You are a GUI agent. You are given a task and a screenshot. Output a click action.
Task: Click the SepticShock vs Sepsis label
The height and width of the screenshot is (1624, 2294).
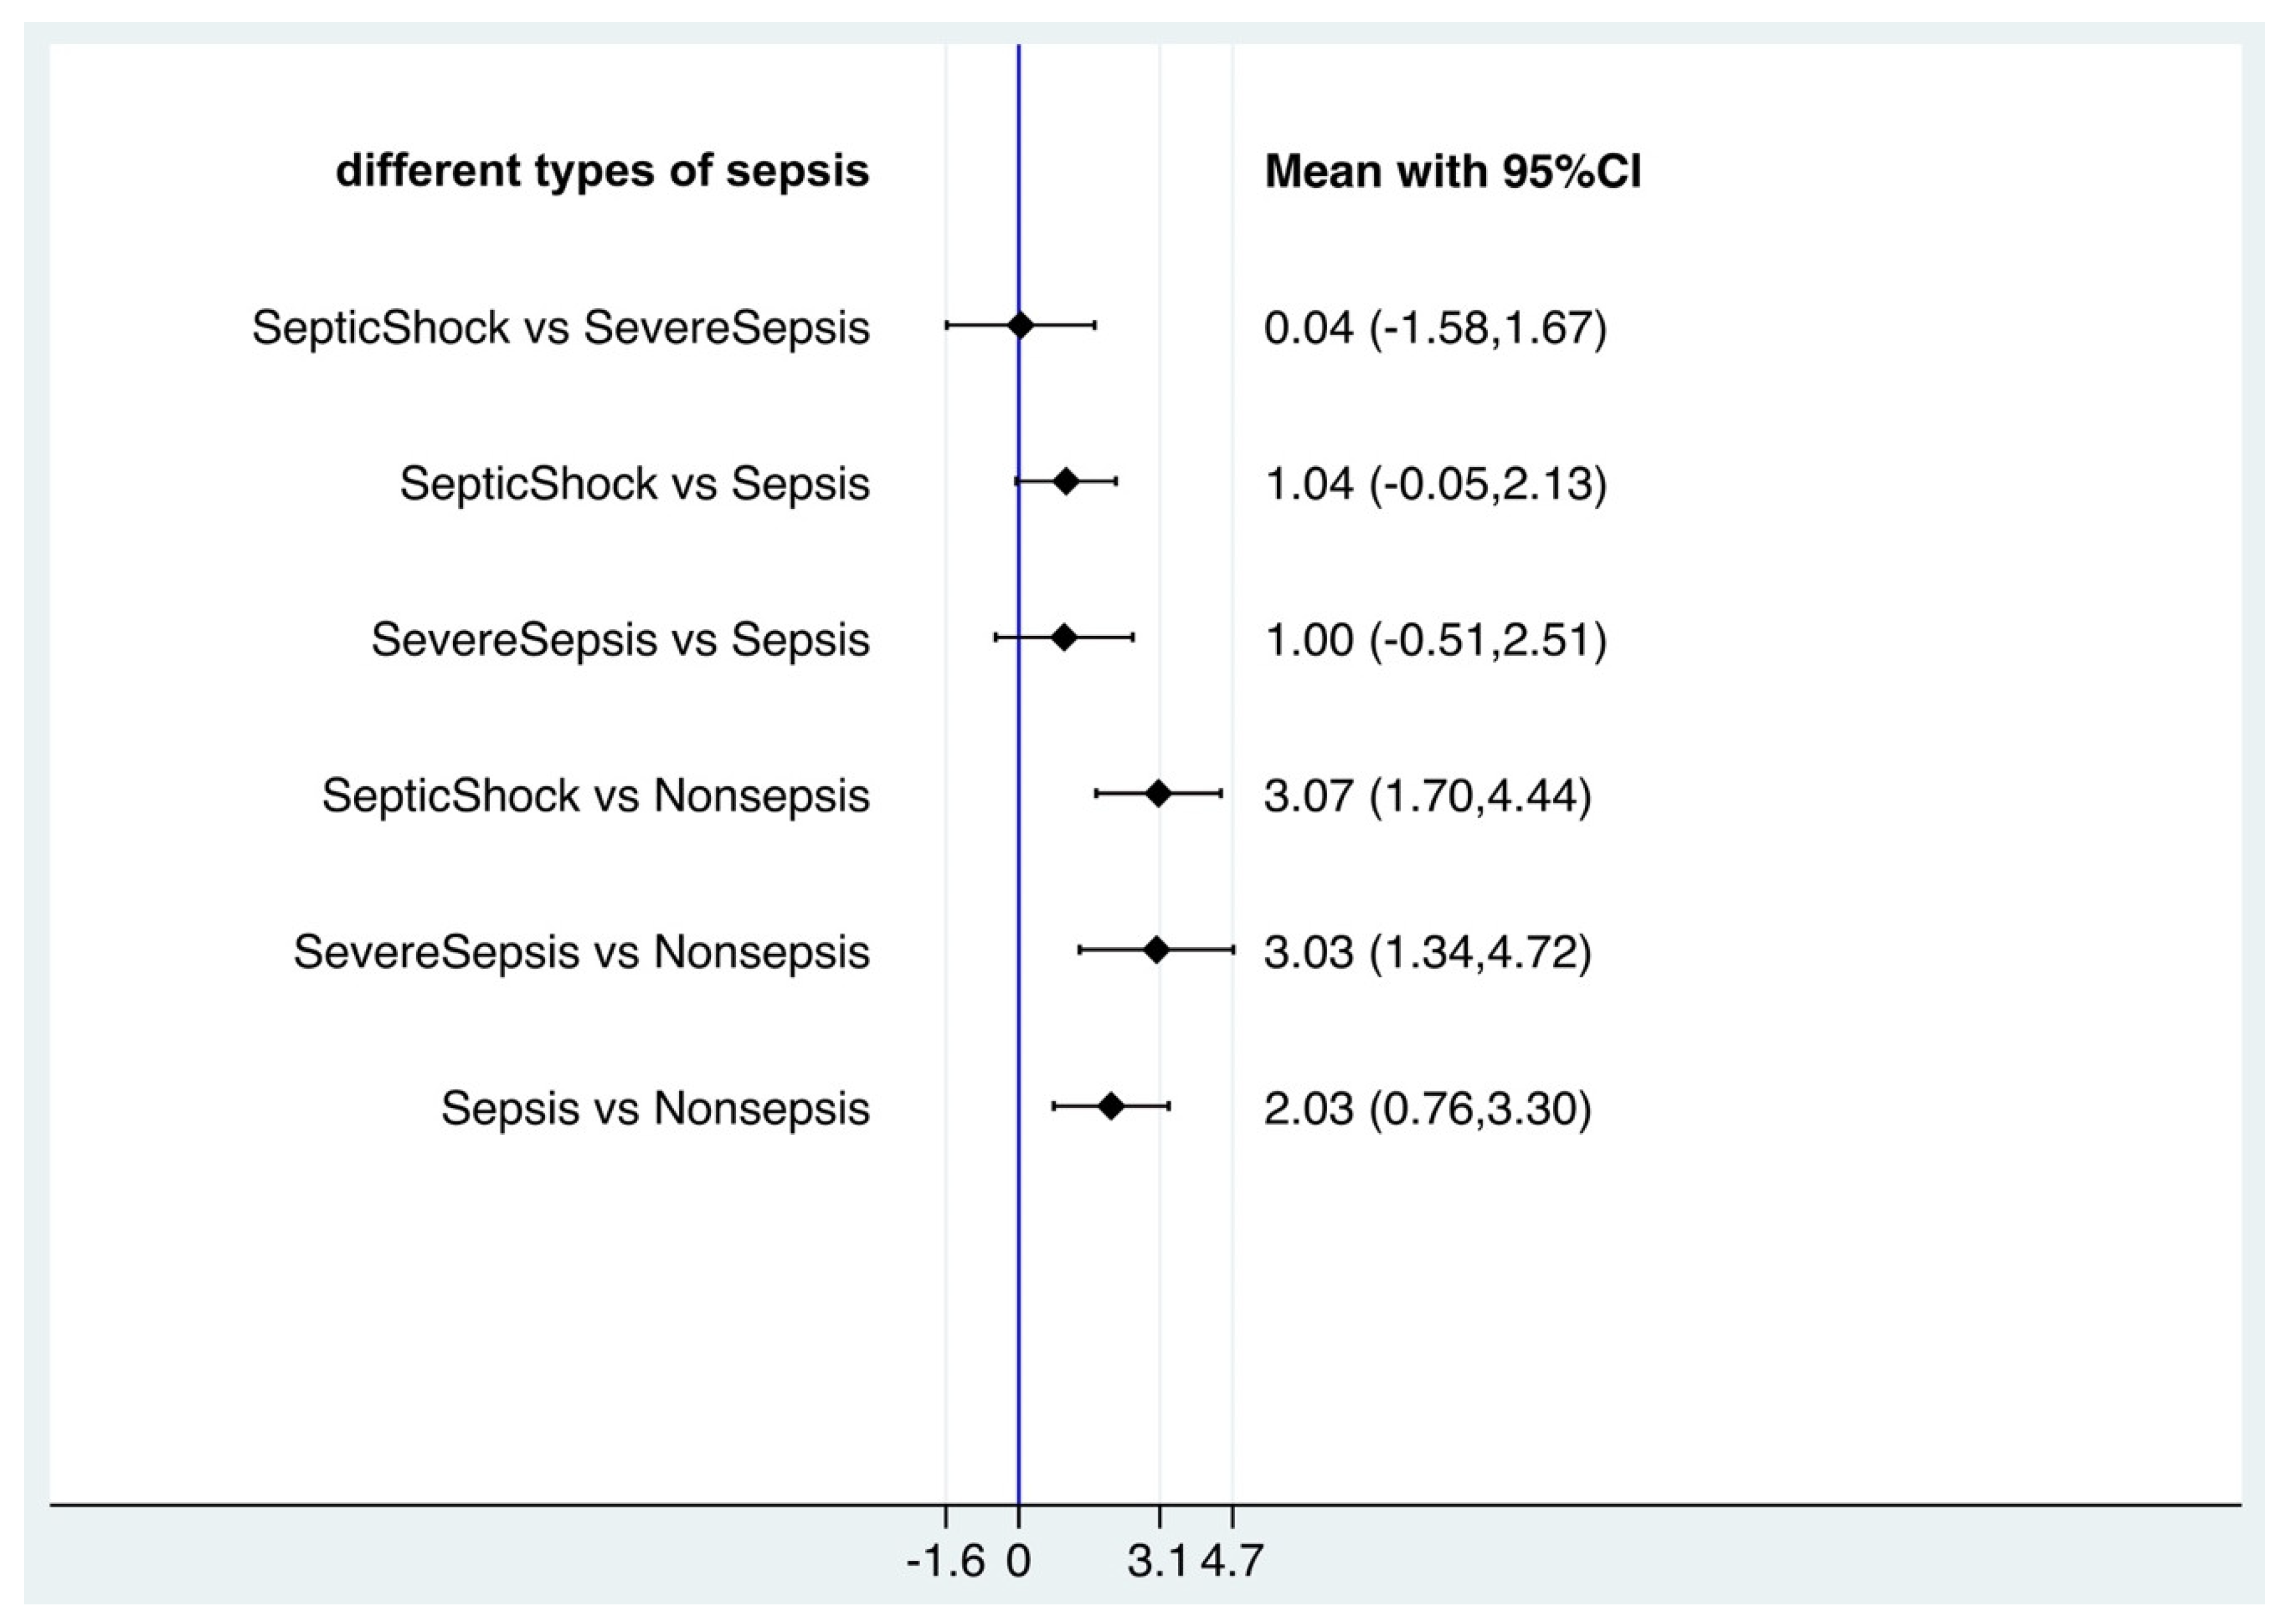coord(634,483)
